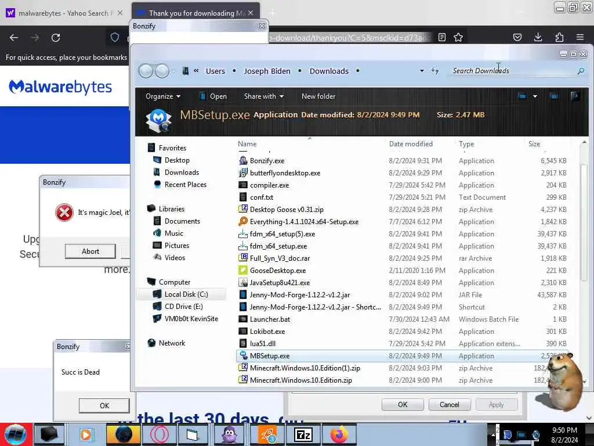
Task: Click the Search Downloads input field
Action: (512, 71)
